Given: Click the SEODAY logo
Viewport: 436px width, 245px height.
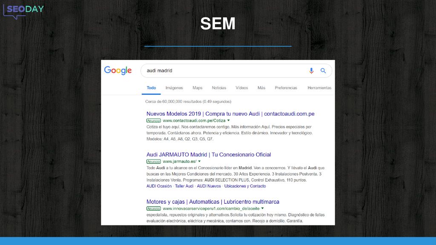Looking at the screenshot, I should point(23,11).
